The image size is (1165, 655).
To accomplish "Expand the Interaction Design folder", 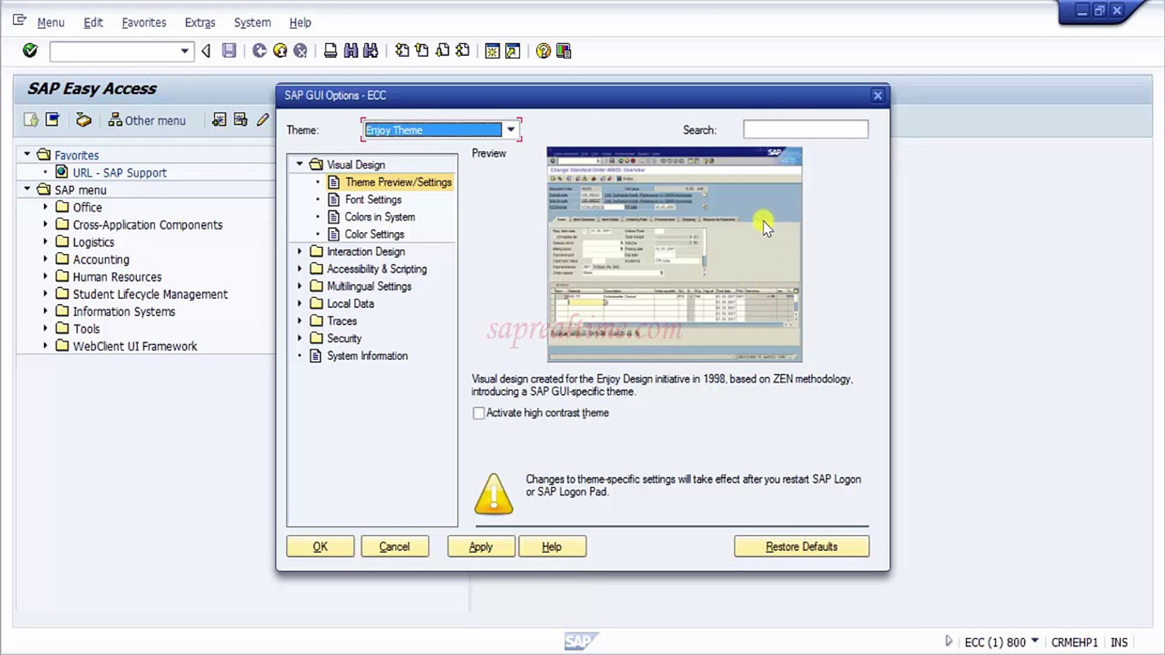I will tap(299, 251).
